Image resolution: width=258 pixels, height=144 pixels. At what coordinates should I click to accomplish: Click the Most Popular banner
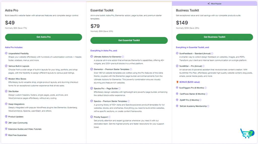(215, 4)
